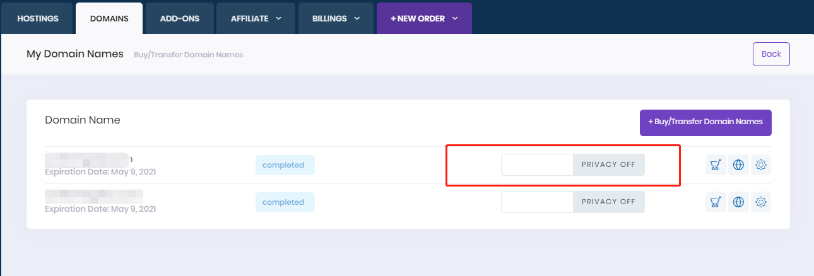Expand the Billings dropdown menu
Screen dimensions: 814x276
[x=336, y=19]
